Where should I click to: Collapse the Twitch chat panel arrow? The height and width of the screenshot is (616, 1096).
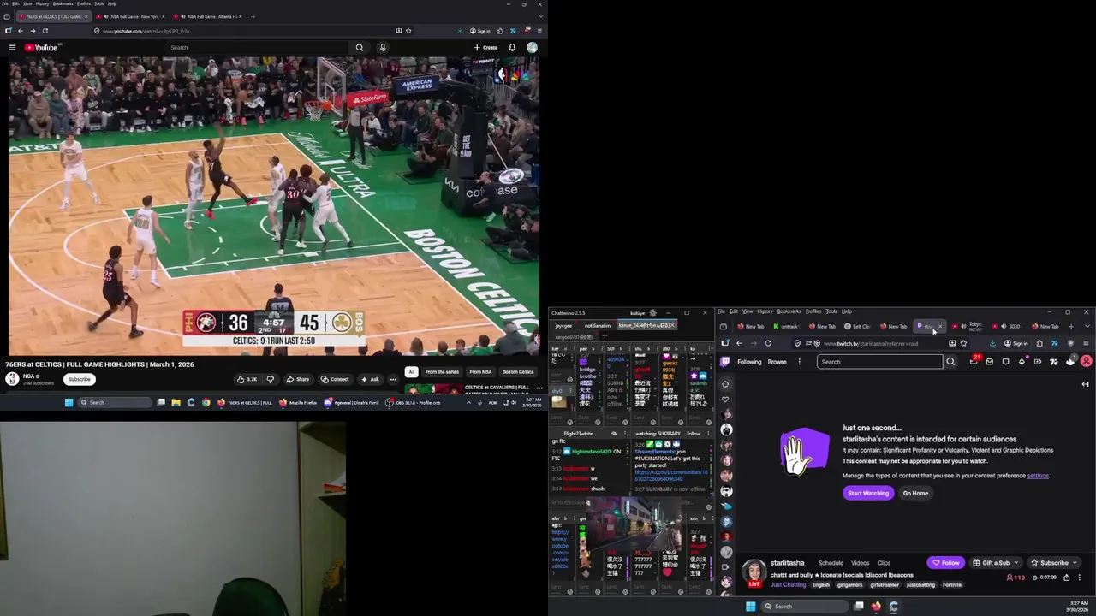pos(1085,384)
